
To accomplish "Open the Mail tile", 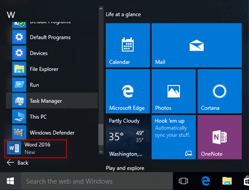I will click(197, 45).
